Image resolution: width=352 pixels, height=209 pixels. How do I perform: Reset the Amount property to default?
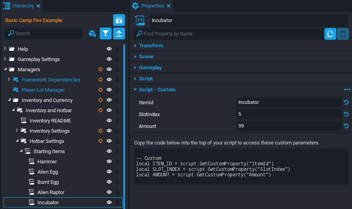[346, 126]
